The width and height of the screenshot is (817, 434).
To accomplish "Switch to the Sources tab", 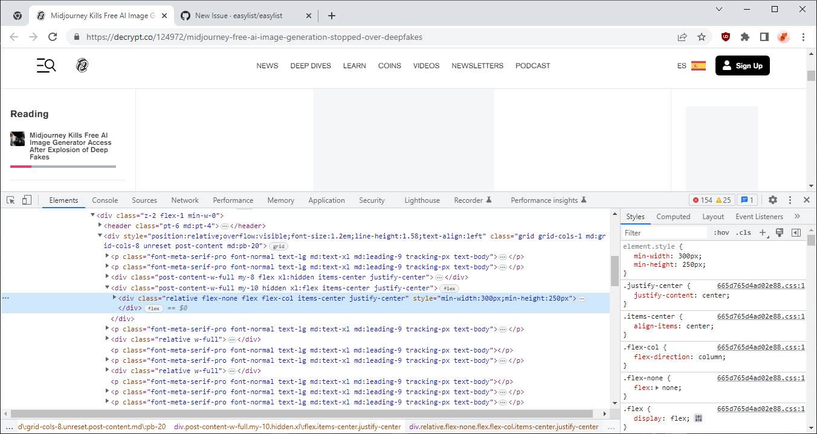I will pyautogui.click(x=144, y=200).
